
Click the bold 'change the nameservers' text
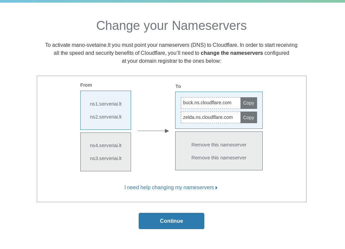232,53
